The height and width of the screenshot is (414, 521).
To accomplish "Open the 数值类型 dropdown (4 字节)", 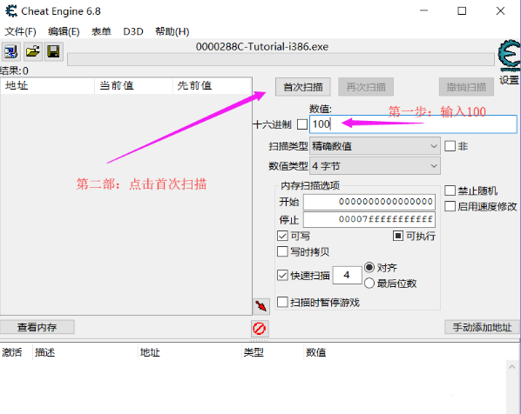I will pyautogui.click(x=375, y=166).
